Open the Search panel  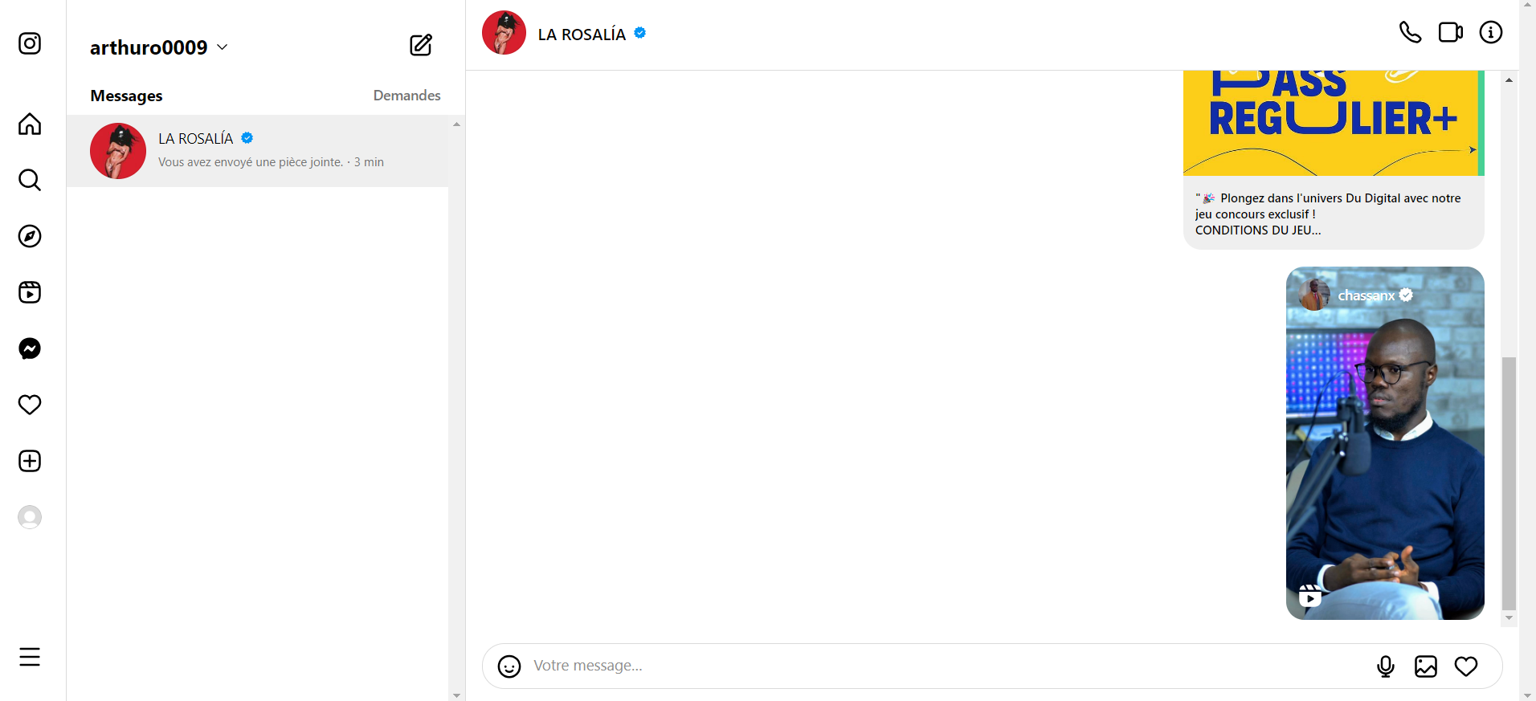(30, 180)
